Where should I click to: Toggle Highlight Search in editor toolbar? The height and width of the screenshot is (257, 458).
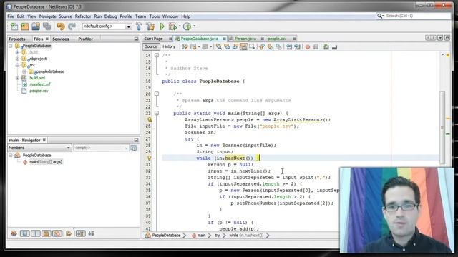[x=243, y=46]
